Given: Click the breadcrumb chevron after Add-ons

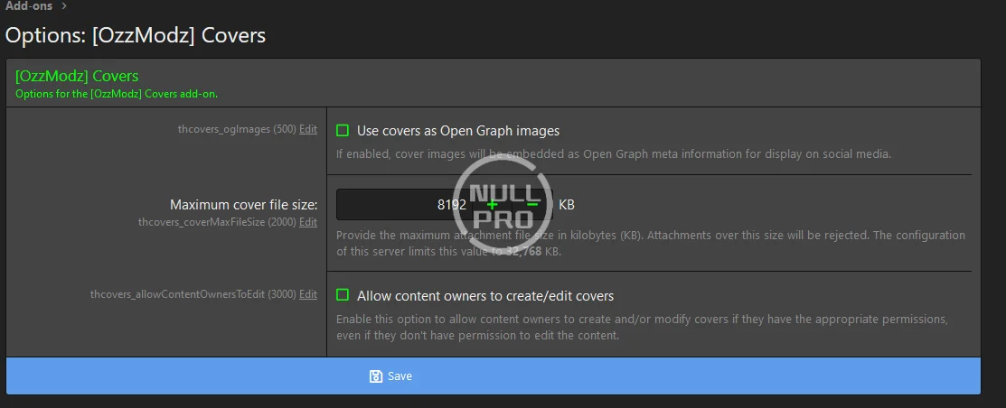Looking at the screenshot, I should point(64,6).
